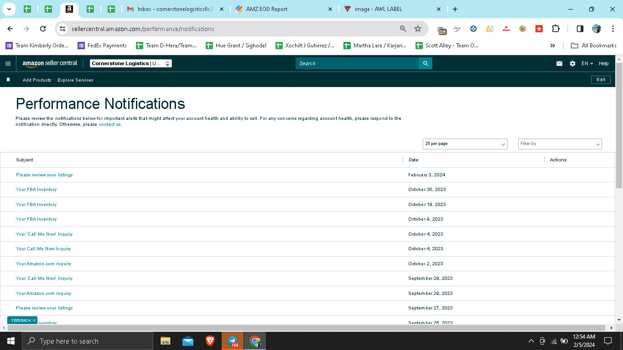Launch Brave browser from the taskbar
Viewport: 623px width, 350px height.
210,341
